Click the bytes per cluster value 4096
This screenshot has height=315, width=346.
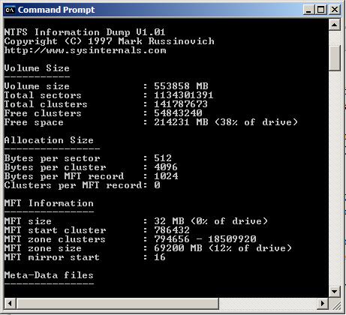tap(166, 167)
